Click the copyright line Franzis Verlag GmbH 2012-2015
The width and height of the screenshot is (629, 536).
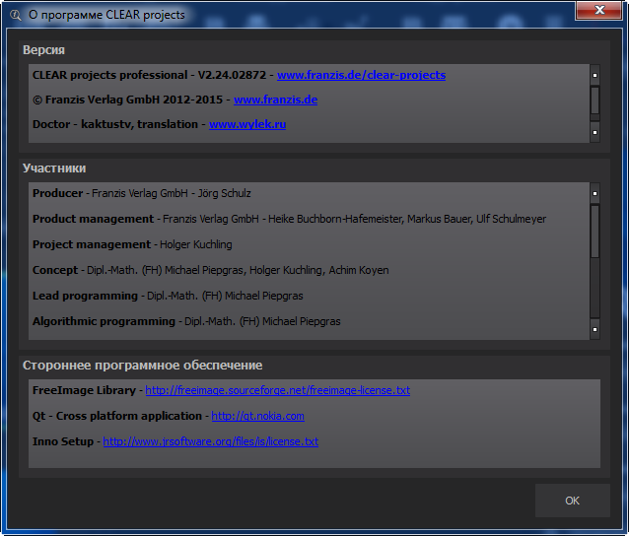pyautogui.click(x=127, y=100)
